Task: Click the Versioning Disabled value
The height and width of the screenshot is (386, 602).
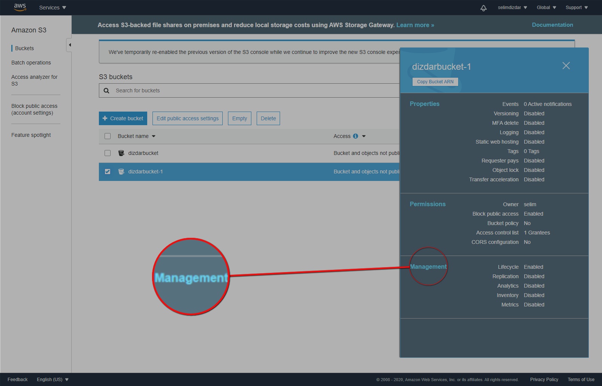Action: [534, 113]
